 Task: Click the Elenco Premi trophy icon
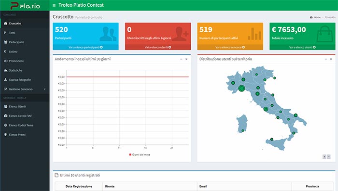6,135
